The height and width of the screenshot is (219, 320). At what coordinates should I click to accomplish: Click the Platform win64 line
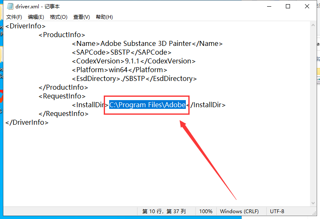point(120,70)
